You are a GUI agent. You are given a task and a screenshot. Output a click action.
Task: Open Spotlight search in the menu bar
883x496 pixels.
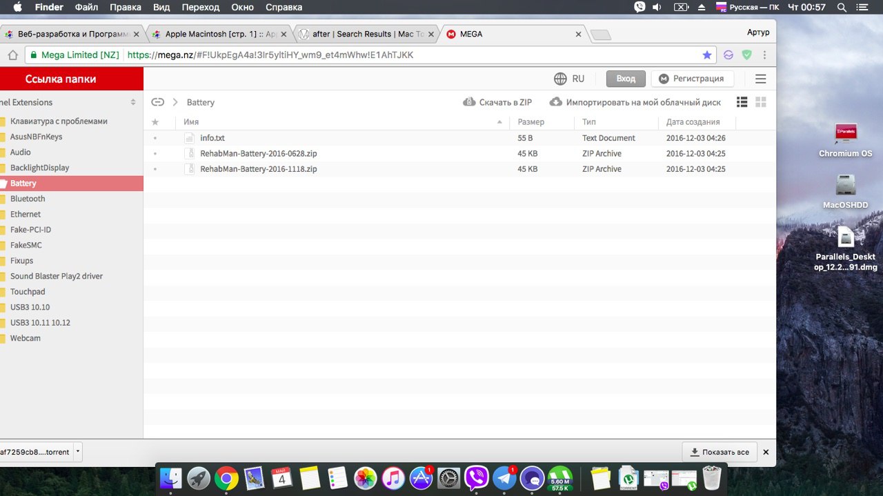pyautogui.click(x=842, y=7)
